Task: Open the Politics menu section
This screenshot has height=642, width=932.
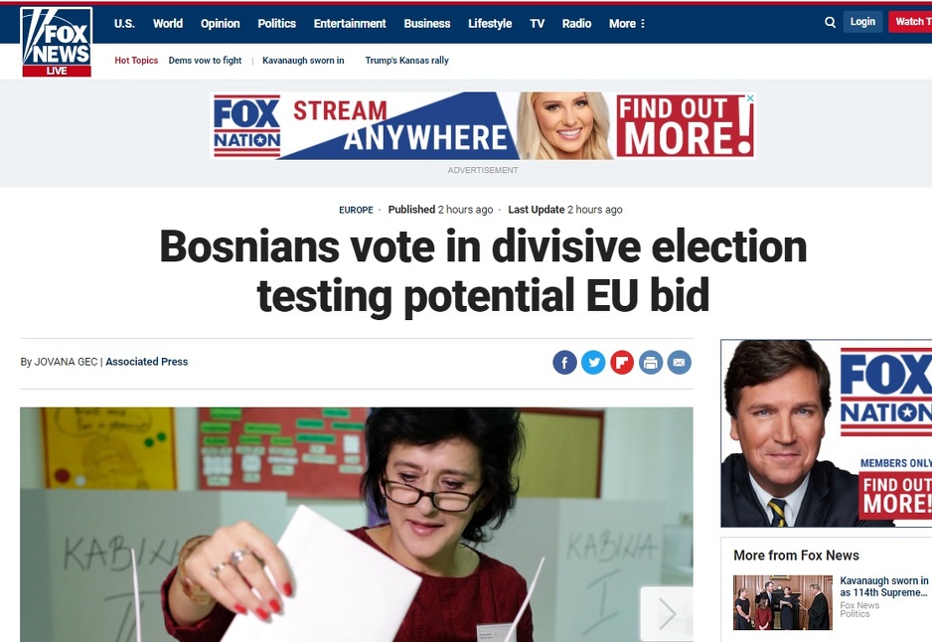Action: (x=276, y=23)
